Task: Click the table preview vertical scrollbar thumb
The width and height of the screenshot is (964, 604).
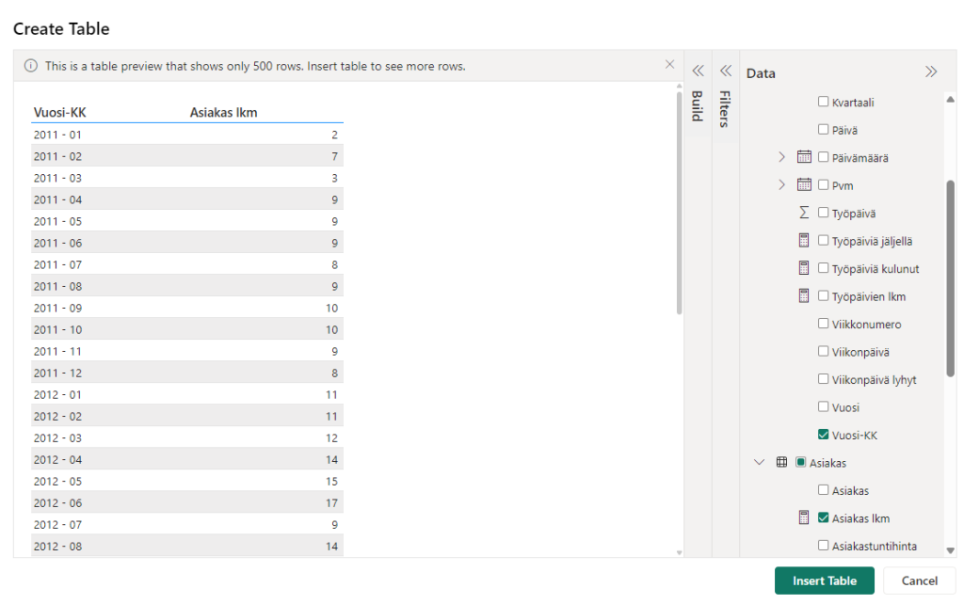Action: point(679,203)
